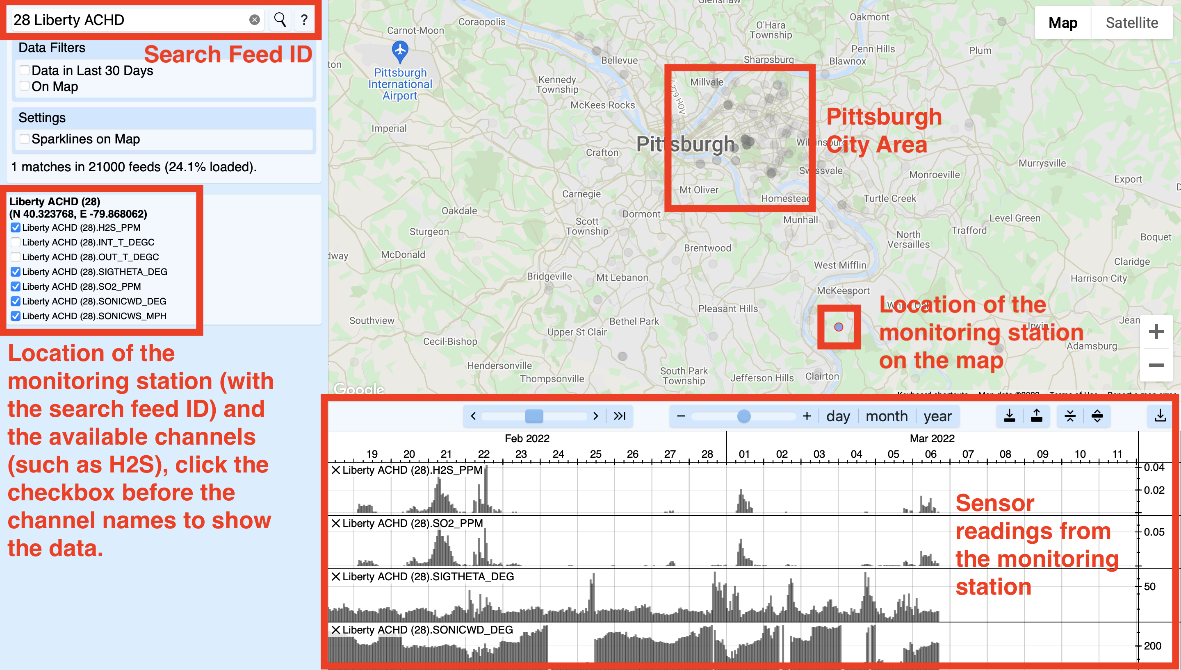Click the Liberty ACHD station marker on map
This screenshot has height=670, width=1181.
click(839, 327)
